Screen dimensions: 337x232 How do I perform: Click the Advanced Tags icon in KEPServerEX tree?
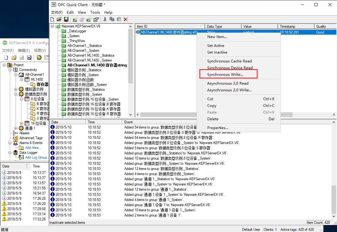coord(15,138)
